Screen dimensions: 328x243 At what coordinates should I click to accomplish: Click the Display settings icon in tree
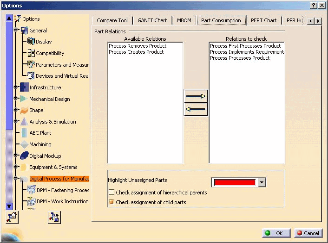click(31, 42)
